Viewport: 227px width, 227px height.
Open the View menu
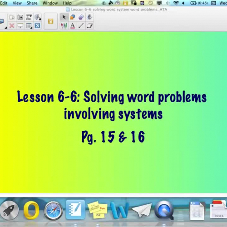17,3
